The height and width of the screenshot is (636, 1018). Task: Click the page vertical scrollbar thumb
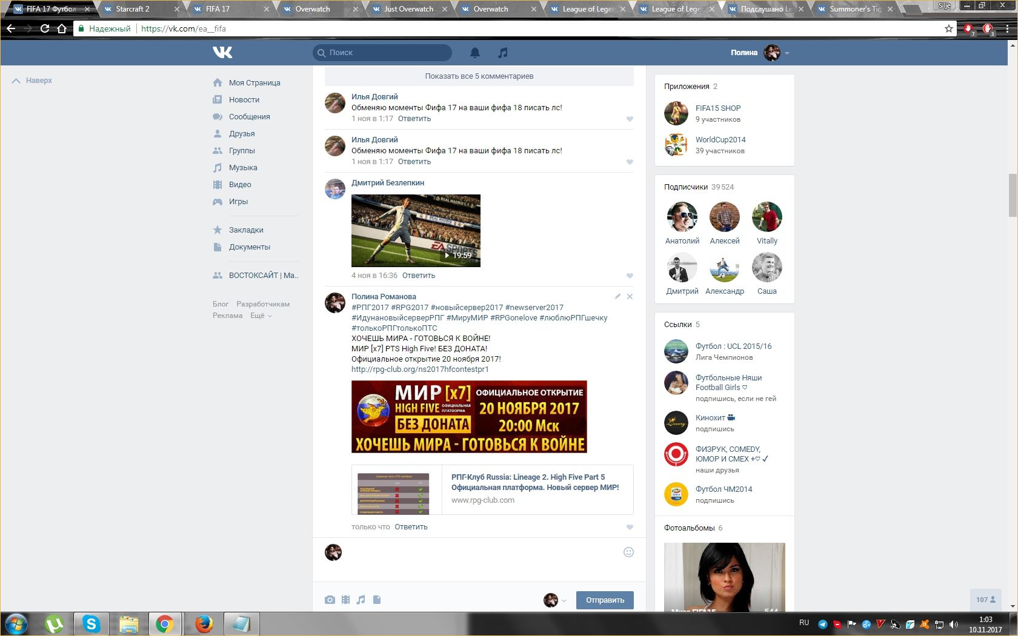pyautogui.click(x=1013, y=195)
